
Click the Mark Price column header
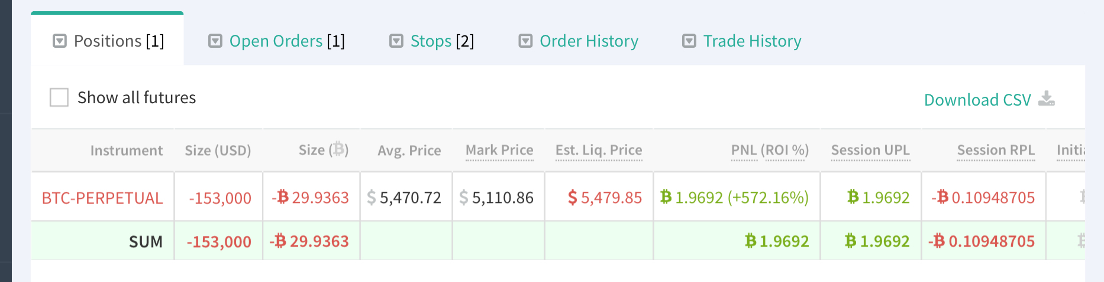click(x=499, y=150)
